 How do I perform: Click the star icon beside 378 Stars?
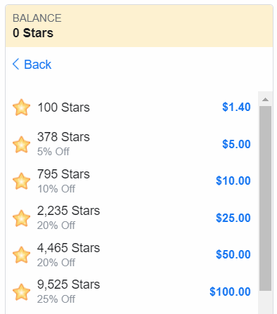21,145
